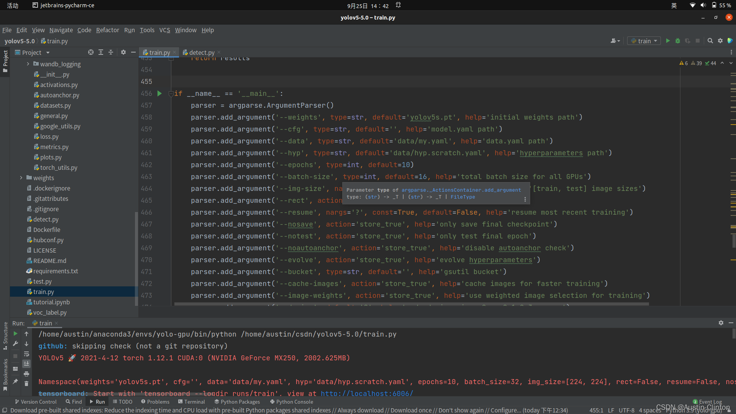Open the Python Packages tool window

click(x=237, y=402)
